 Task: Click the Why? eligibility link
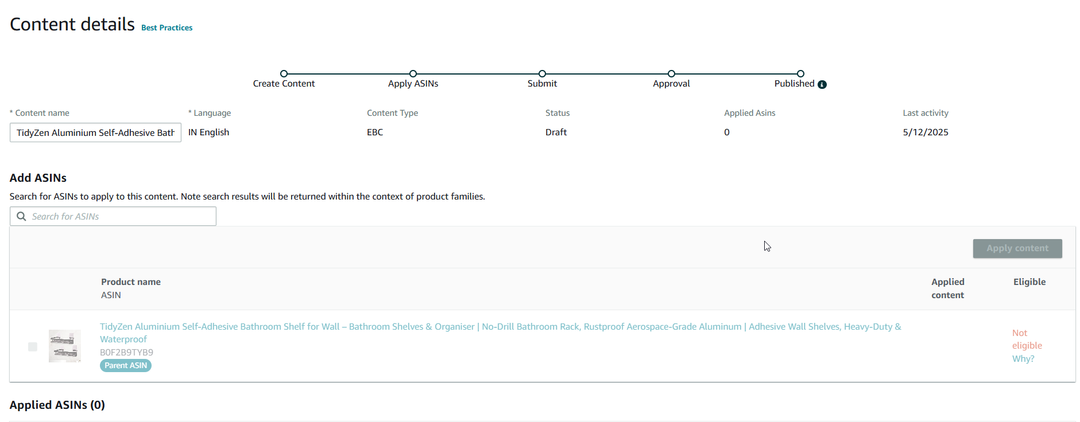tap(1023, 358)
